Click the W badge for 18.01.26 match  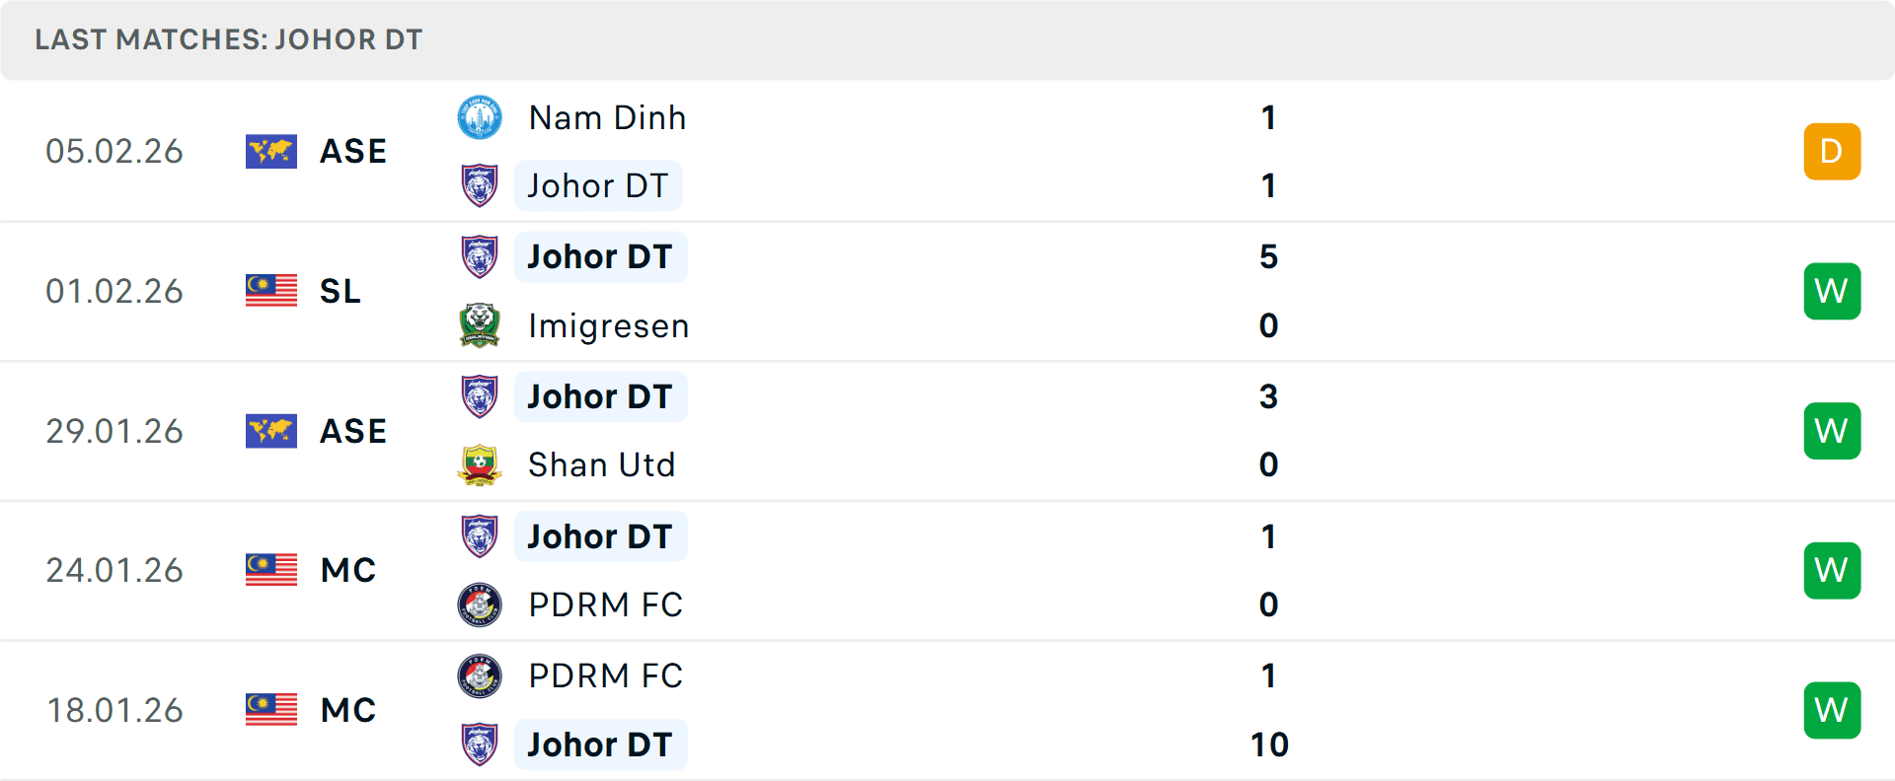click(1832, 710)
